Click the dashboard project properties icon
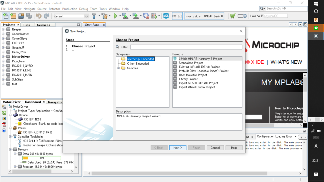Screen dimensions: 324x182 [4, 107]
